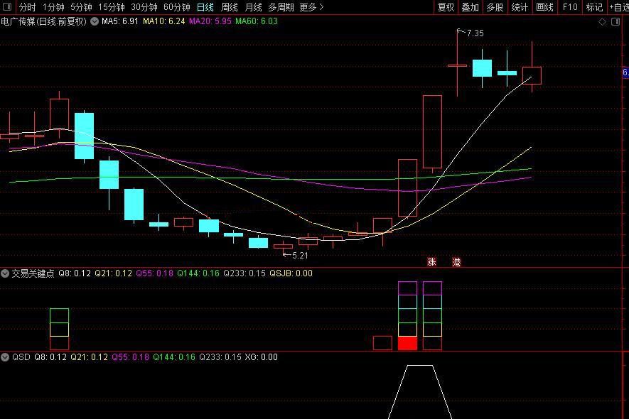Click the solid red bar in 交易关键点 panel
The width and height of the screenshot is (629, 419).
click(x=407, y=343)
